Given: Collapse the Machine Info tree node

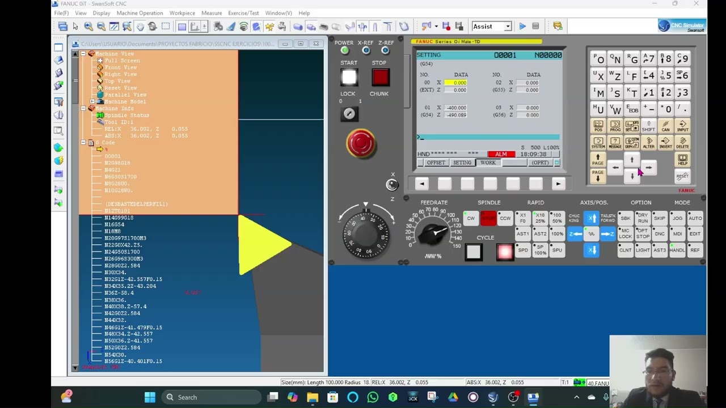Looking at the screenshot, I should click(x=83, y=108).
